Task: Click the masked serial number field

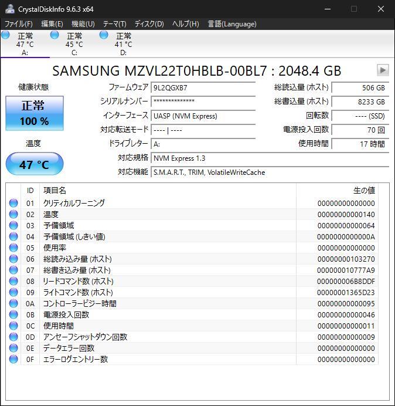Action: (x=203, y=101)
